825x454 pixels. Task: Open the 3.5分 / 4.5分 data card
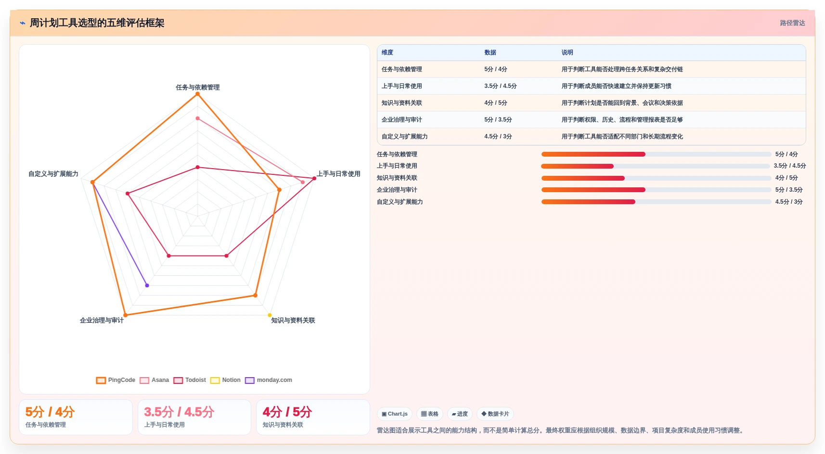coord(194,417)
